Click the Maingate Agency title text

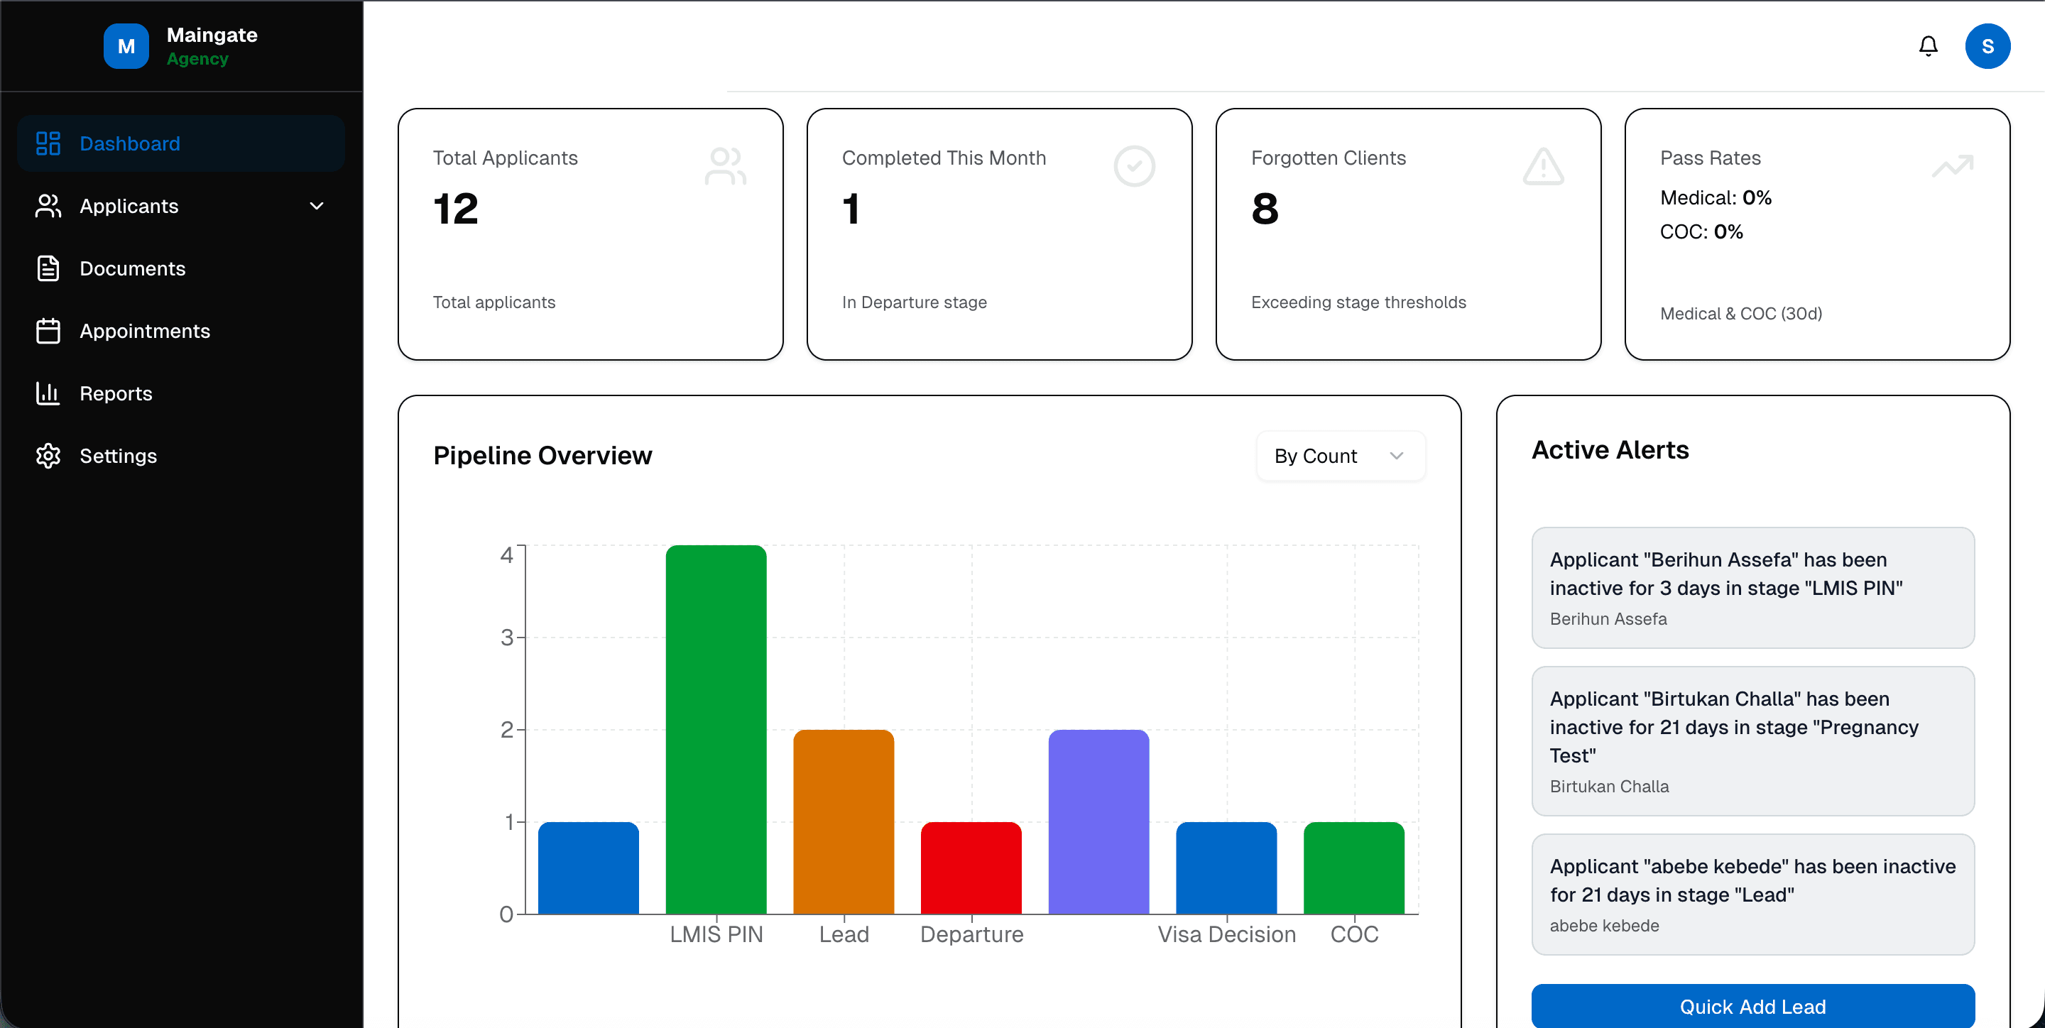tap(211, 46)
